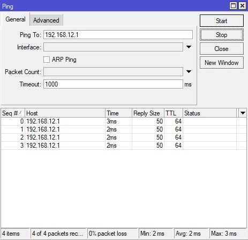Maximize the Ping window
Viewport: 248px width, 240px height.
click(x=233, y=6)
